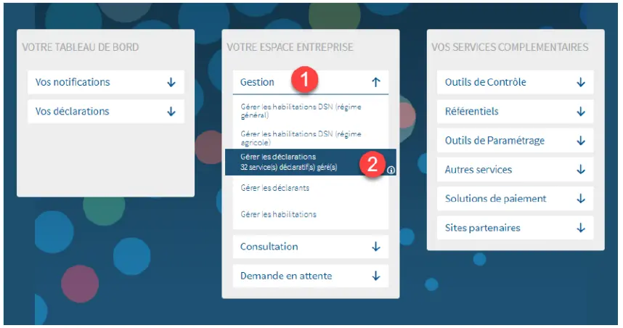
Task: Collapse the Gestion section
Action: (x=375, y=83)
